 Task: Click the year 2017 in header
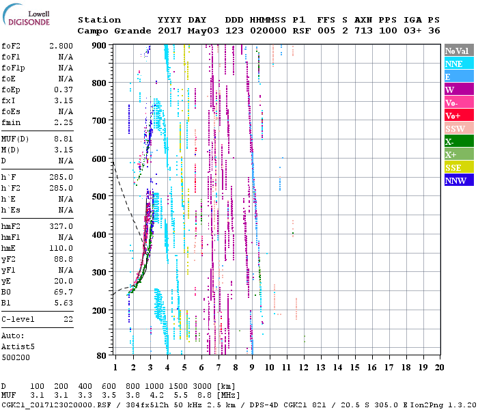pyautogui.click(x=169, y=31)
